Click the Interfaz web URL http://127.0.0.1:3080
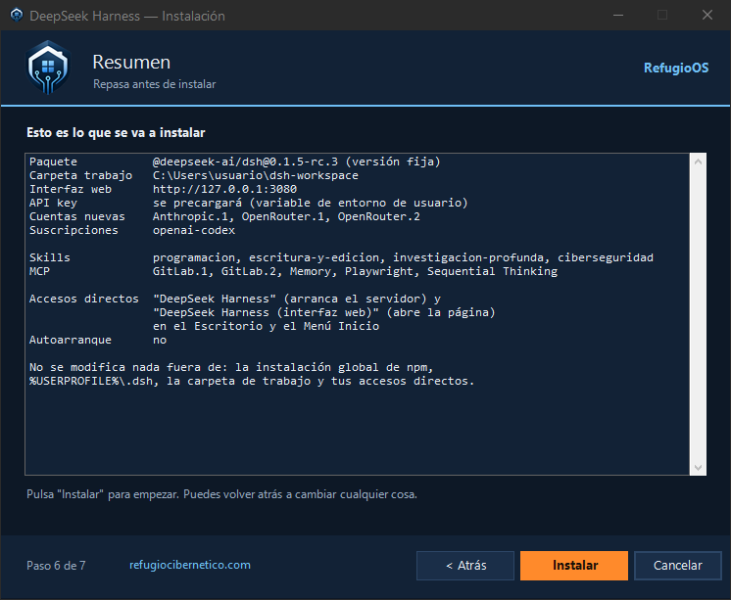This screenshot has width=731, height=600. pos(224,189)
